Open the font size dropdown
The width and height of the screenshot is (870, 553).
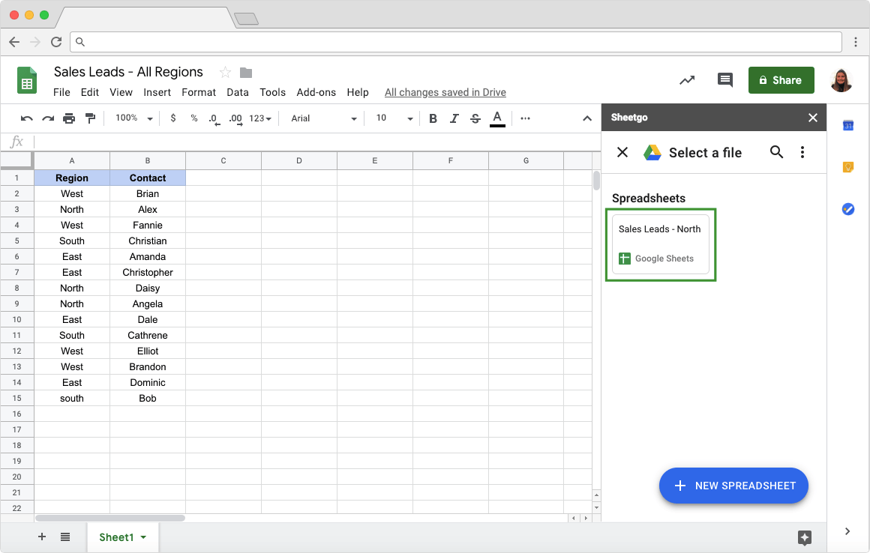click(394, 118)
